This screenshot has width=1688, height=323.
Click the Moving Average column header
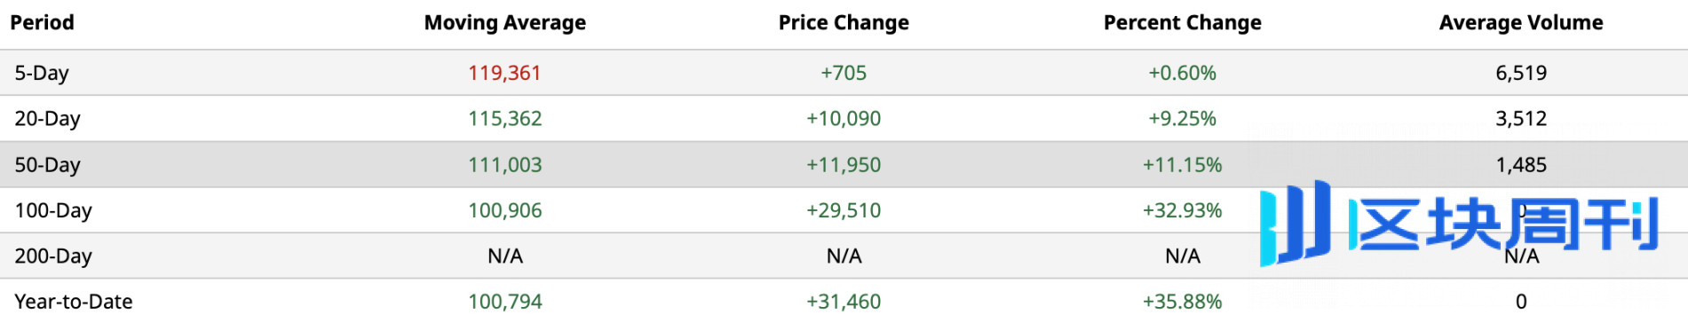tap(504, 23)
